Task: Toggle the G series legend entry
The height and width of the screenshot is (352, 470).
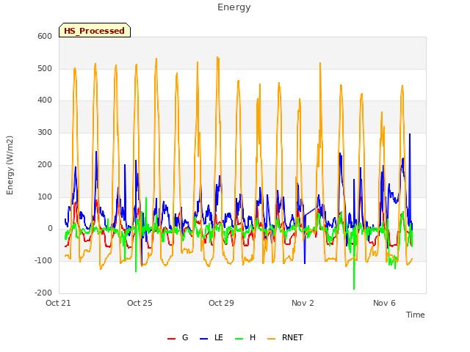Action: pyautogui.click(x=178, y=337)
